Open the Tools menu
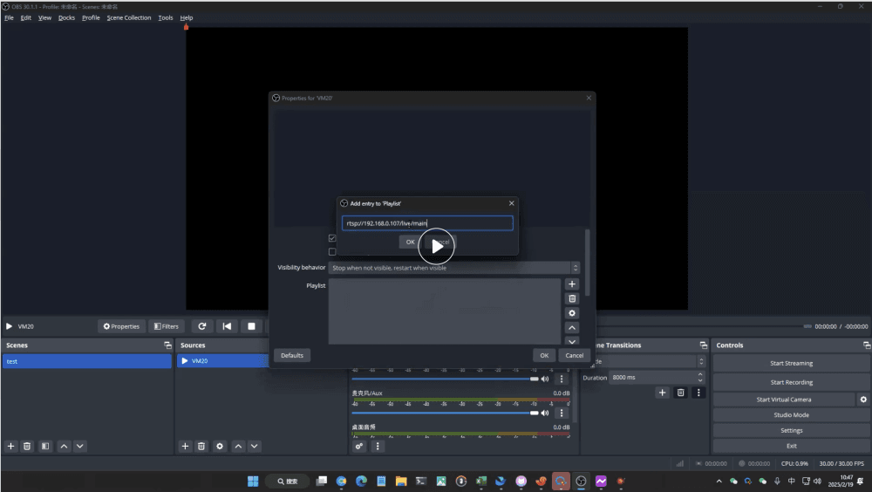Screen dimensions: 872x492 pos(165,17)
